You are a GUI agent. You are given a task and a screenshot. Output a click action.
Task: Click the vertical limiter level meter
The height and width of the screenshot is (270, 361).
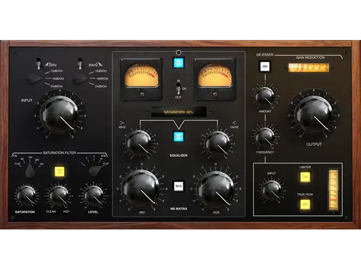click(x=333, y=190)
